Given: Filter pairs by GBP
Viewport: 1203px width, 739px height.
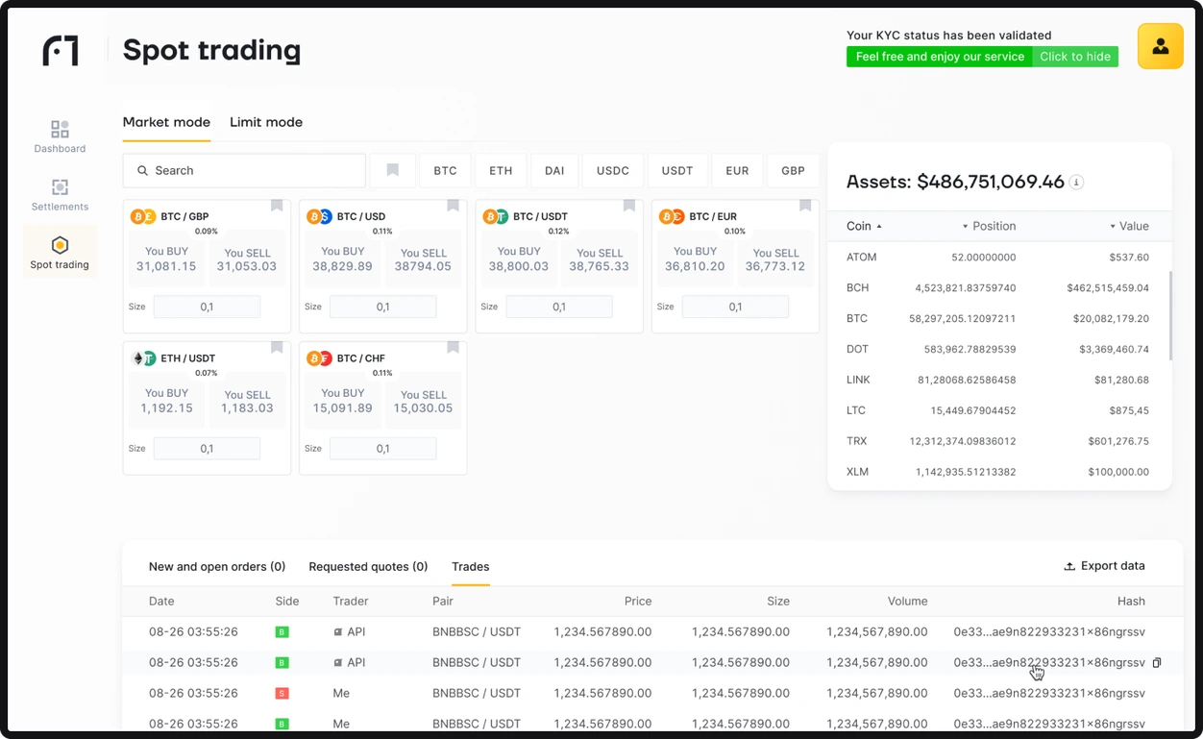Looking at the screenshot, I should pos(793,170).
